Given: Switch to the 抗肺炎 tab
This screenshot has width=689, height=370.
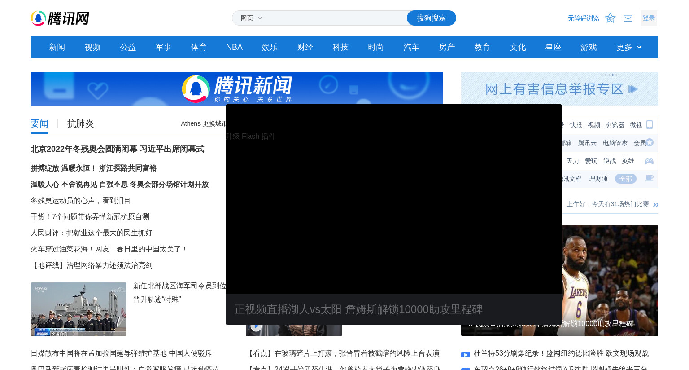Looking at the screenshot, I should tap(81, 124).
